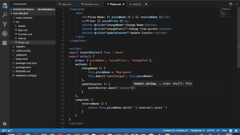Screen dimensions: 240x135
Task: Click the unsaved dot on the main.js tab
Action: (146, 4)
